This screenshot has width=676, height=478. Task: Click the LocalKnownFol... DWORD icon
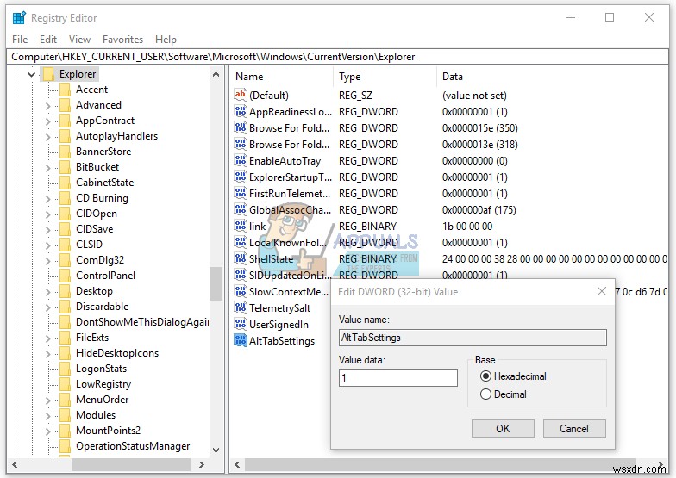(240, 242)
